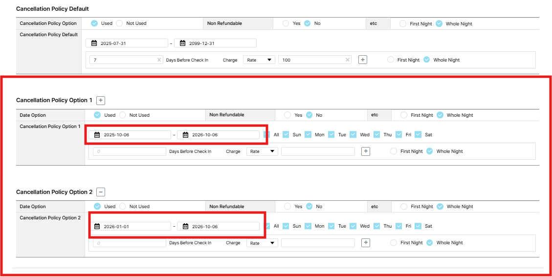Open calendar for default end date 2099-12-31
The image size is (552, 277).
tap(182, 43)
